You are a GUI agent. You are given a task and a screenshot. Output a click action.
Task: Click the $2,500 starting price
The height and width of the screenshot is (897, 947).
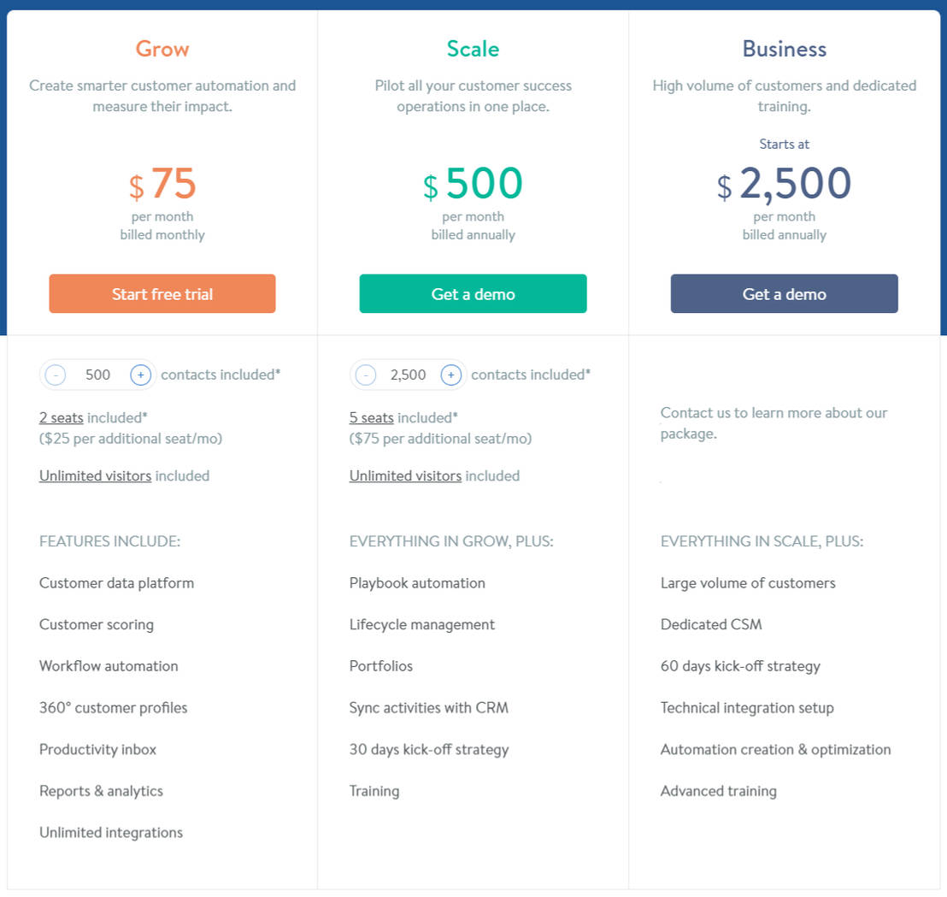pyautogui.click(x=784, y=182)
